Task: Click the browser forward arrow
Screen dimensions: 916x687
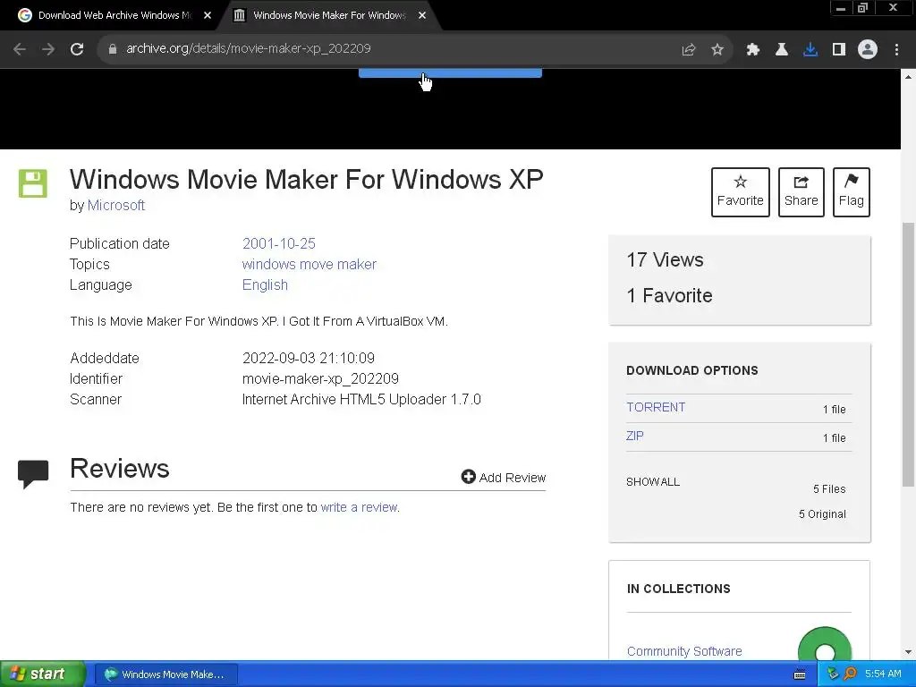Action: coord(48,49)
